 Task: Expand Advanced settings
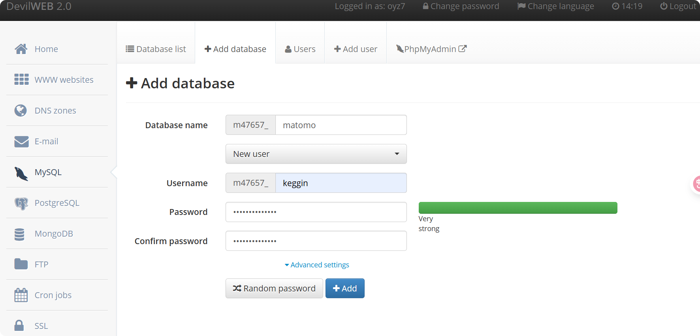pyautogui.click(x=317, y=265)
